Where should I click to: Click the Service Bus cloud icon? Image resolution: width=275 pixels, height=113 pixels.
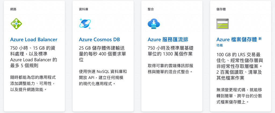(154, 24)
